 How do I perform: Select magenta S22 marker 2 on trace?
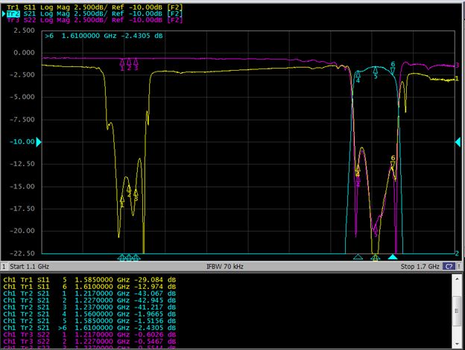tap(129, 63)
